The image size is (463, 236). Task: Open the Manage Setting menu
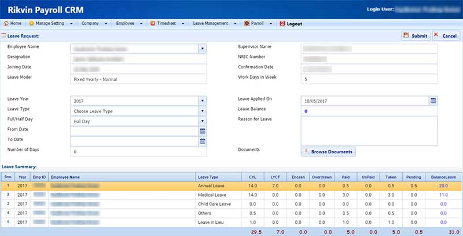(50, 23)
